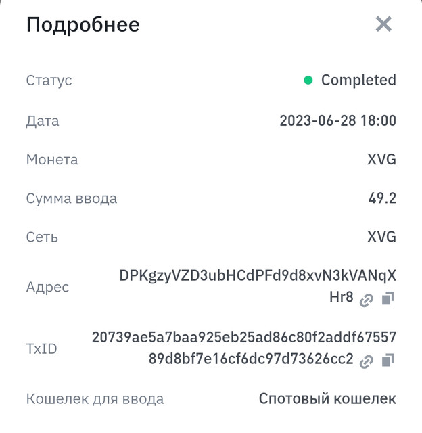Image resolution: width=422 pixels, height=433 pixels.
Task: Open the address link icon
Action: (x=367, y=300)
